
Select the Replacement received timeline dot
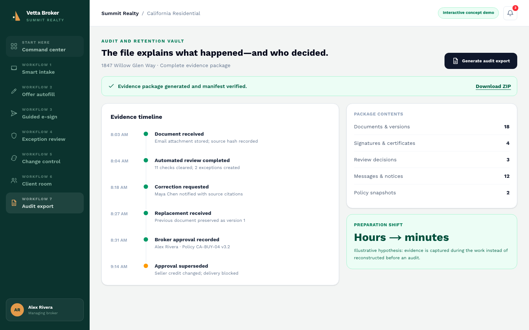[146, 213]
